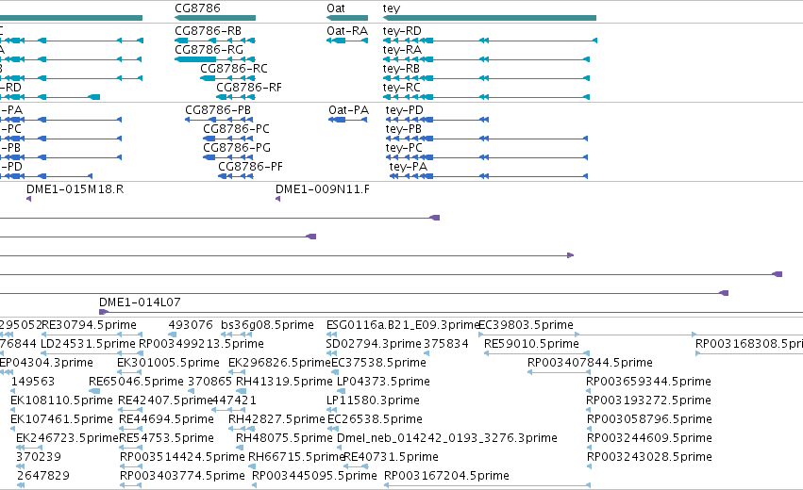The width and height of the screenshot is (803, 490).
Task: Select the Oat-RA transcript label
Action: pos(347,31)
